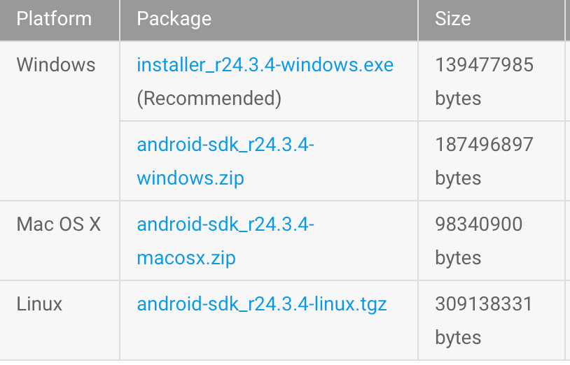The image size is (570, 365).
Task: Open the android-sdk_r24.3.4-linux.tgz link
Action: (261, 304)
